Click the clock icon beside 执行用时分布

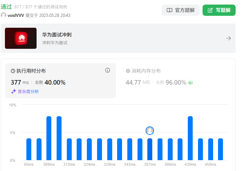13,71
